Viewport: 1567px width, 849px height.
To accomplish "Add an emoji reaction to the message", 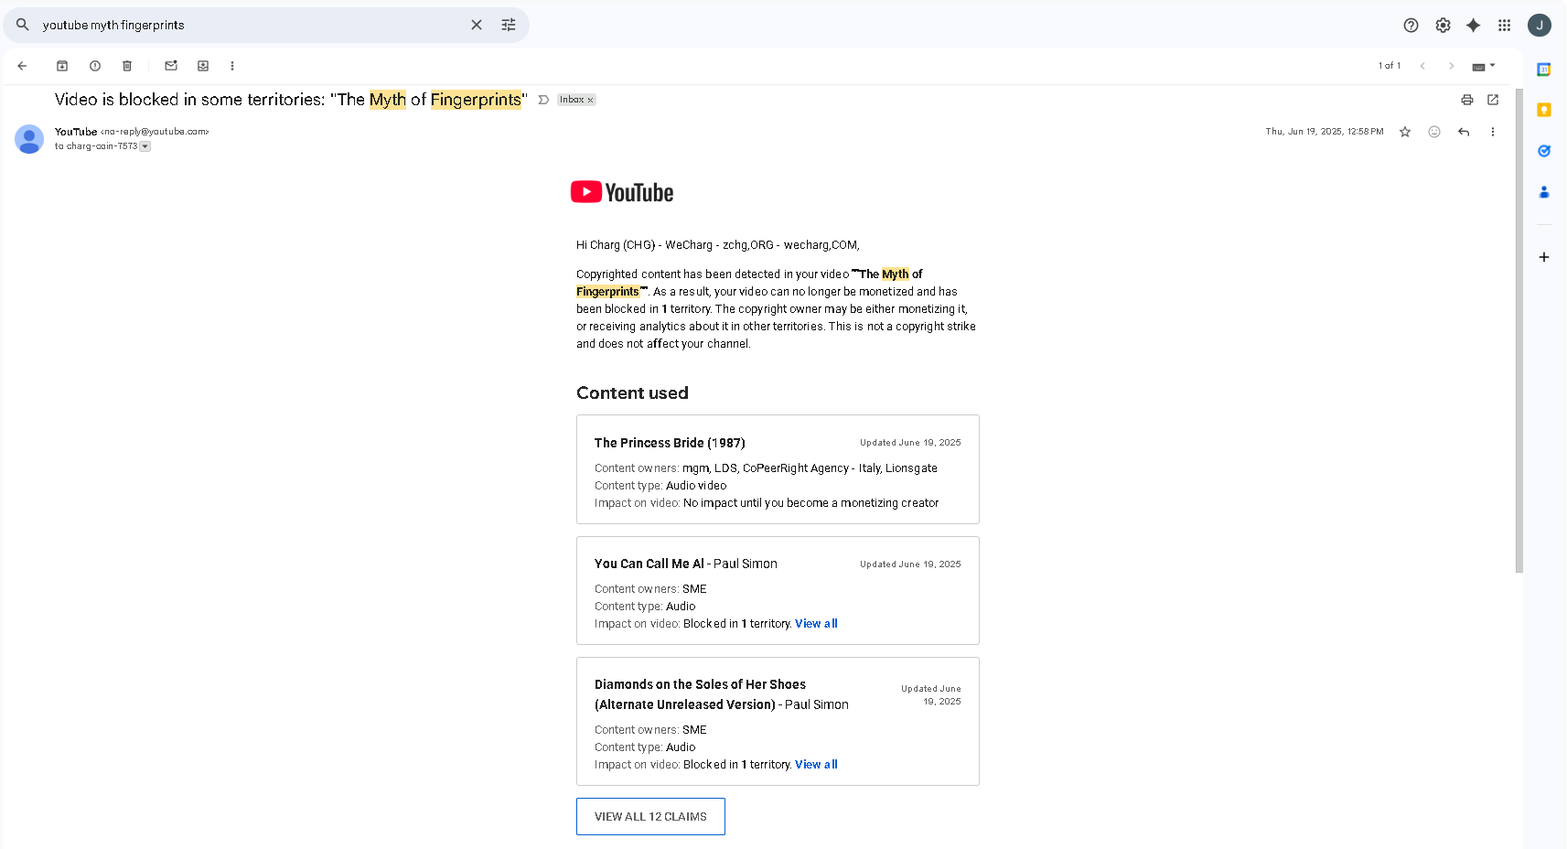I will 1434,132.
